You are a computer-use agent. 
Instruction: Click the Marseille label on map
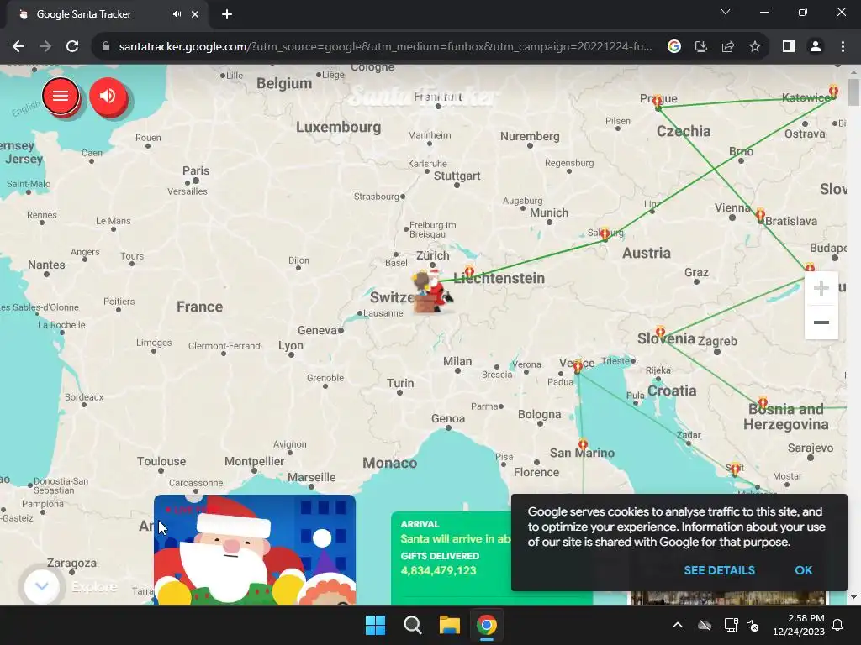point(311,477)
